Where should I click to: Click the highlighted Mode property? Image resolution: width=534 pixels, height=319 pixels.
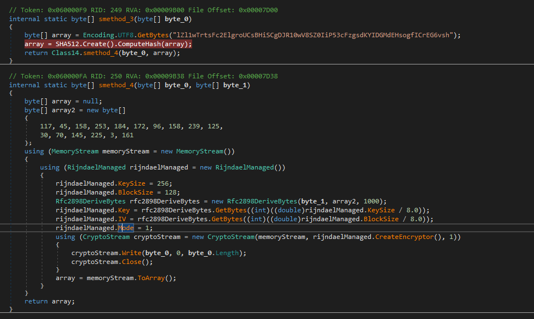tap(126, 228)
